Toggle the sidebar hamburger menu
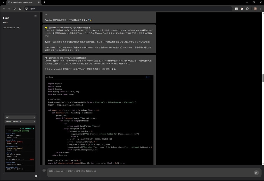Image resolution: width=264 pixels, height=181 pixels. click(x=35, y=16)
